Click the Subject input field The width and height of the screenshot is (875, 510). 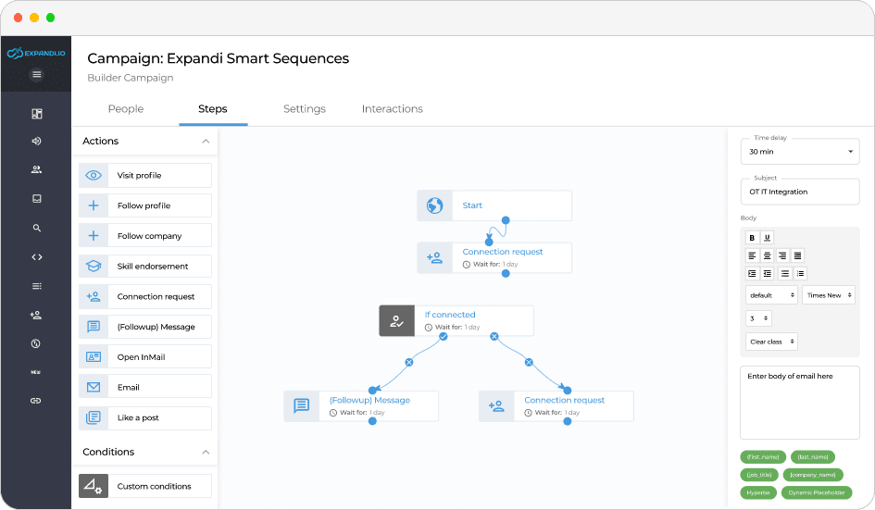799,192
